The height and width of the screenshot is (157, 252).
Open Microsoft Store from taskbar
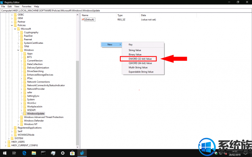(72, 153)
